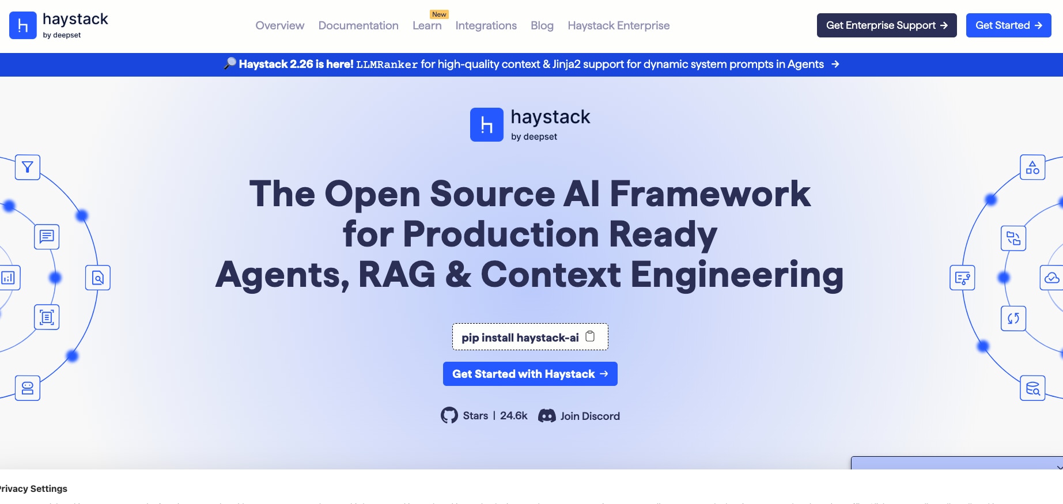Viewport: 1063px width, 504px height.
Task: Click the cloud icon on the right
Action: 1051,278
